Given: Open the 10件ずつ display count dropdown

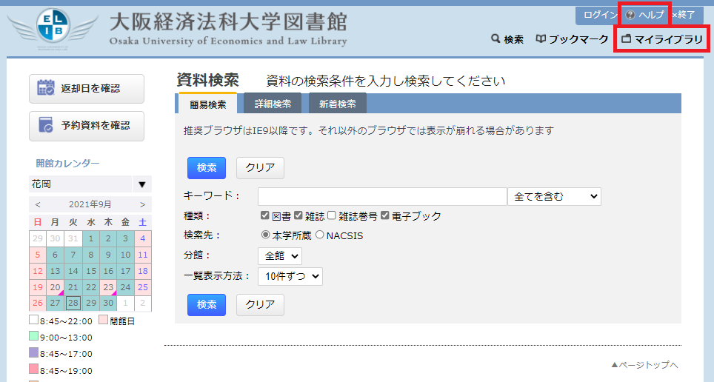Looking at the screenshot, I should click(x=290, y=276).
